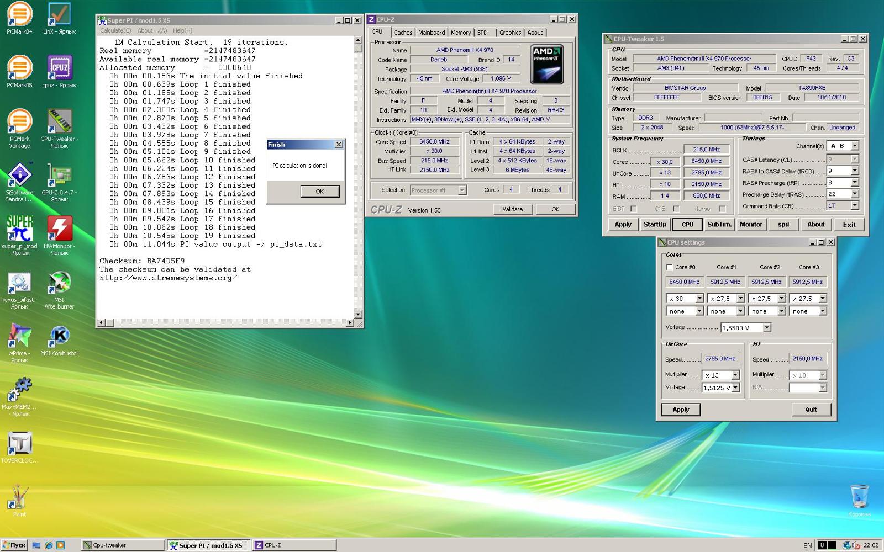The image size is (884, 552).
Task: Click the AMD Phenom II logo in CPU-Z
Action: pos(547,64)
